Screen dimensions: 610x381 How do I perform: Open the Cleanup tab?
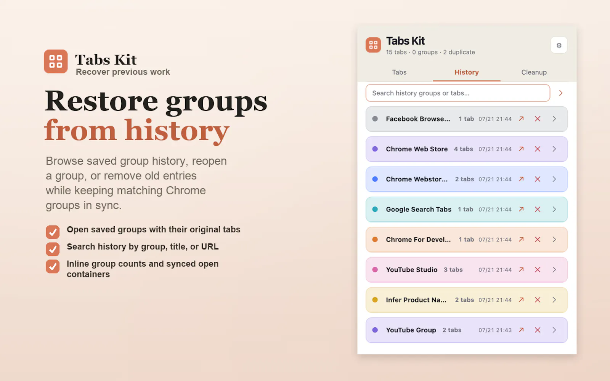coord(534,72)
